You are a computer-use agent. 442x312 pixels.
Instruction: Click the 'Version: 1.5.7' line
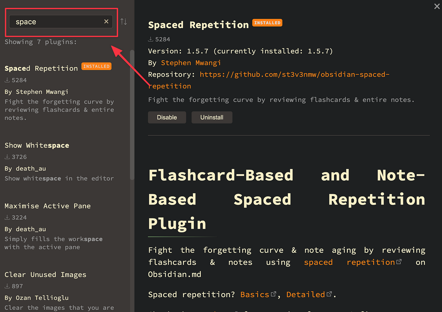coord(241,51)
